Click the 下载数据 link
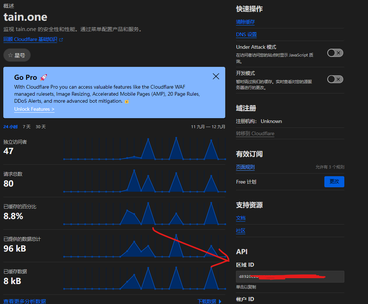This screenshot has height=304, width=368. point(207,301)
